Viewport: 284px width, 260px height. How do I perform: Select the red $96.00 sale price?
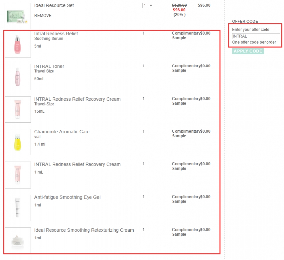coord(179,10)
